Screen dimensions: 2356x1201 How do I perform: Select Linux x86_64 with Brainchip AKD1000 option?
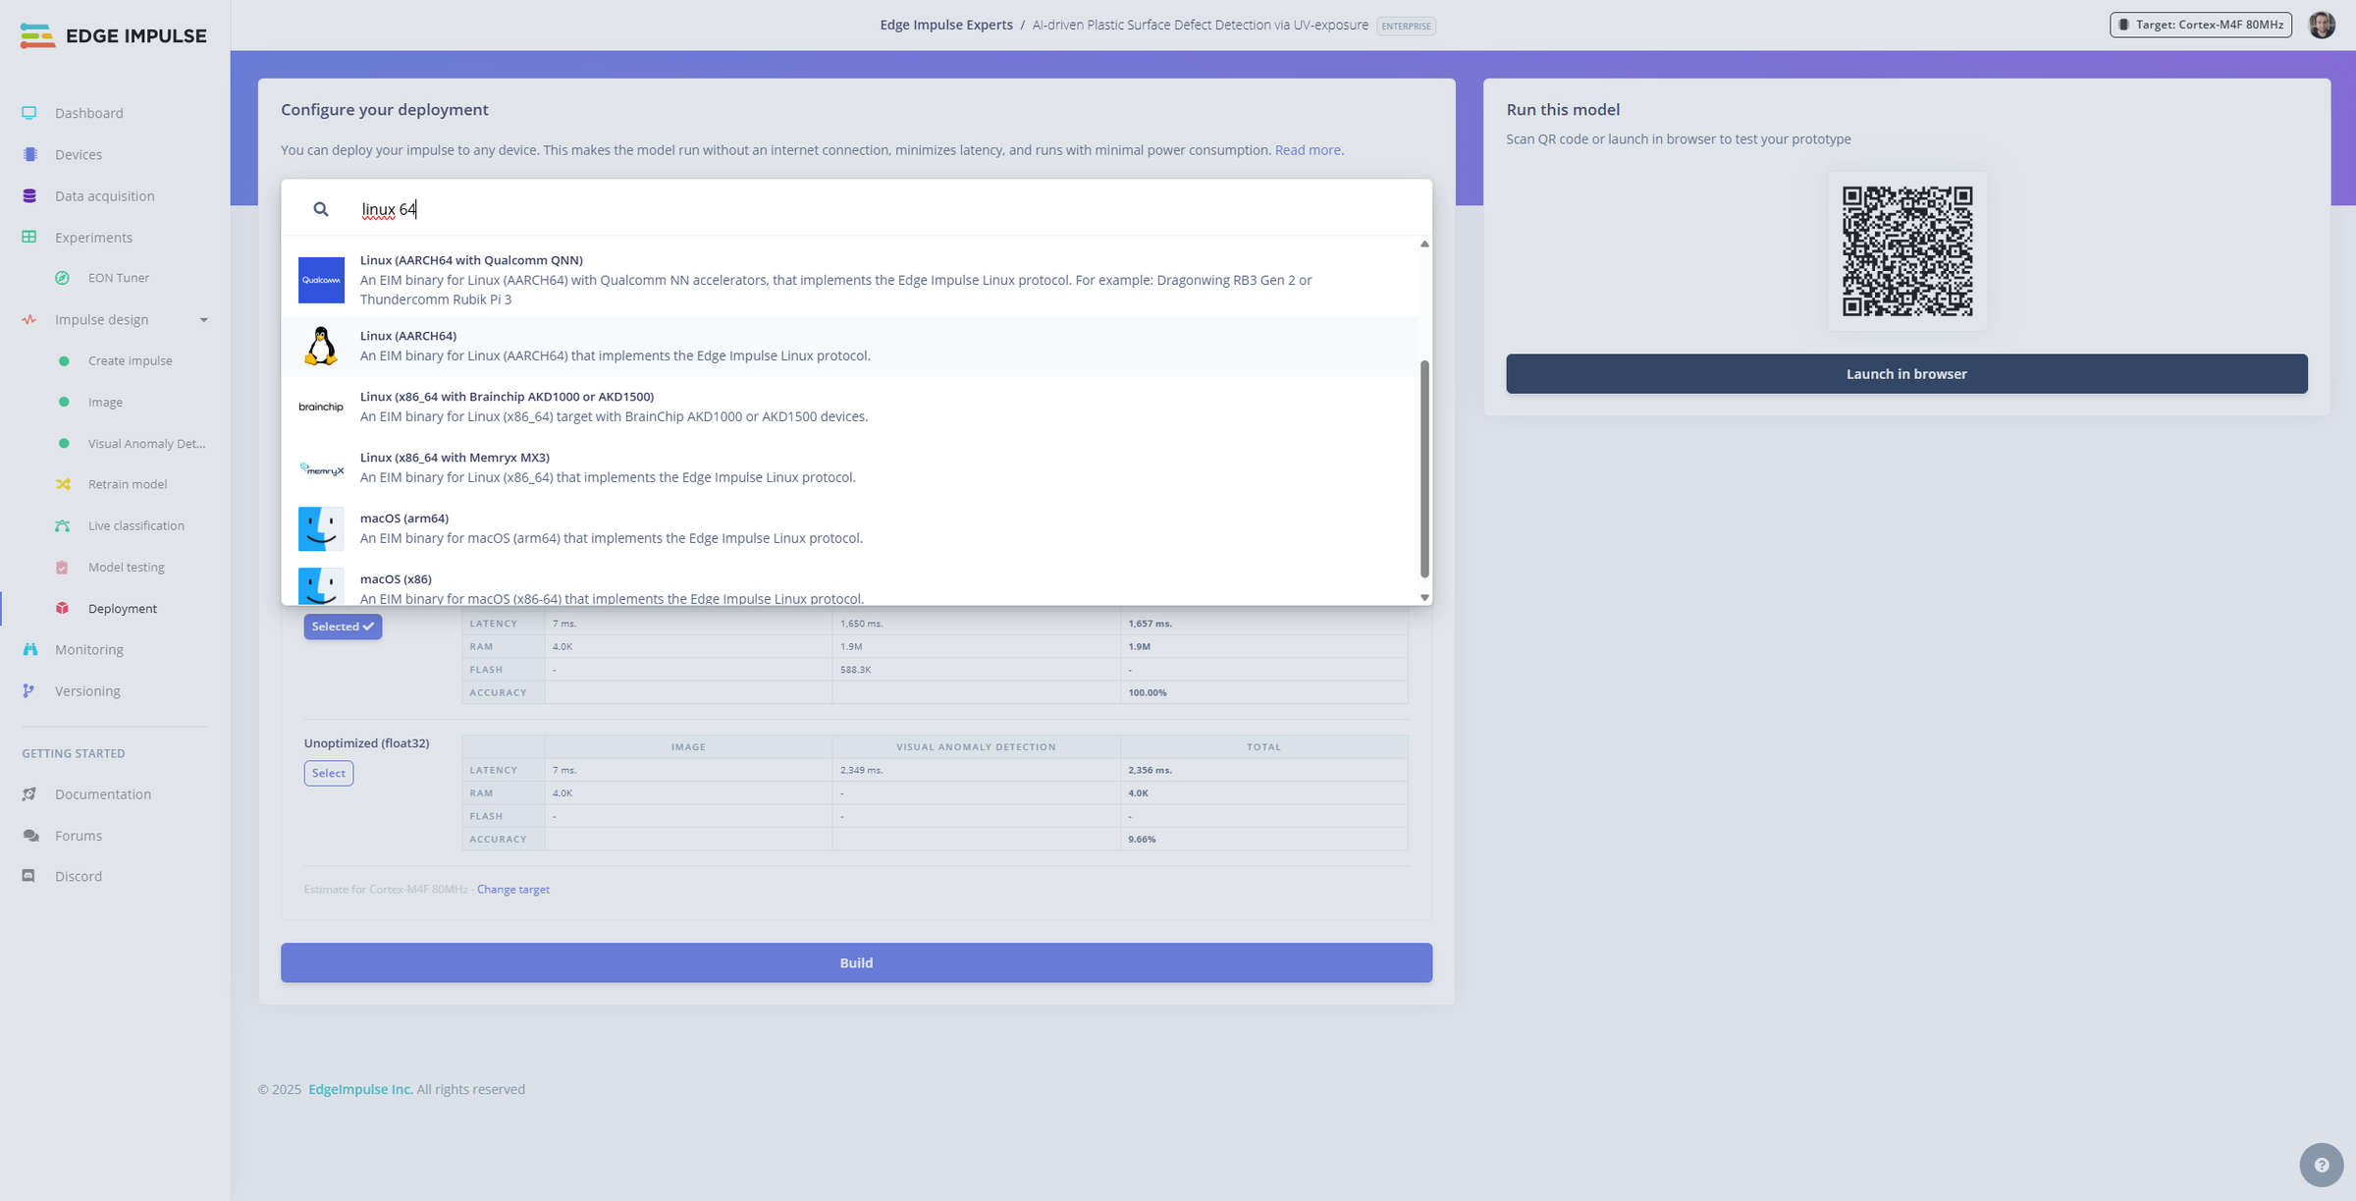point(849,407)
